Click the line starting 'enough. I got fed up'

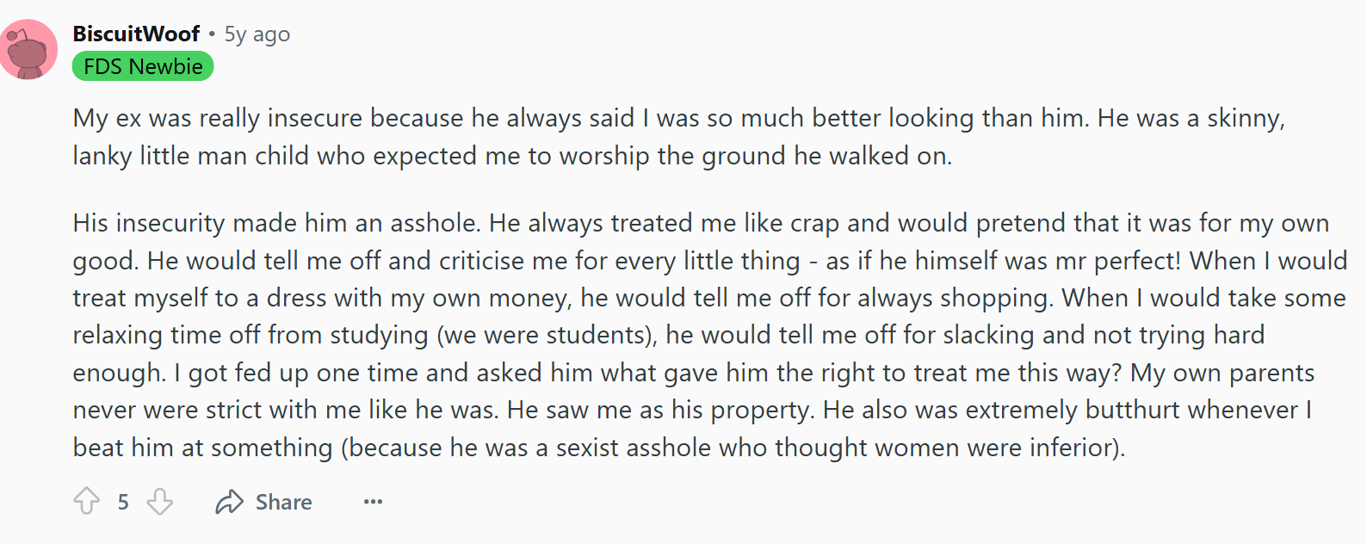pos(694,373)
